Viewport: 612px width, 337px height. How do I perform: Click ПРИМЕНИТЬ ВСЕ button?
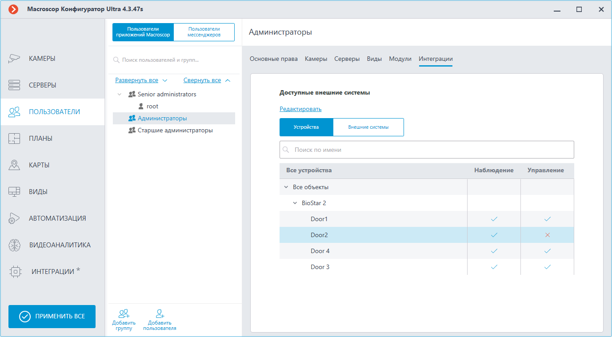click(52, 317)
